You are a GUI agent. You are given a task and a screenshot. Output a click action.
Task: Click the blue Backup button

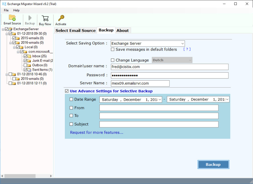pyautogui.click(x=213, y=164)
